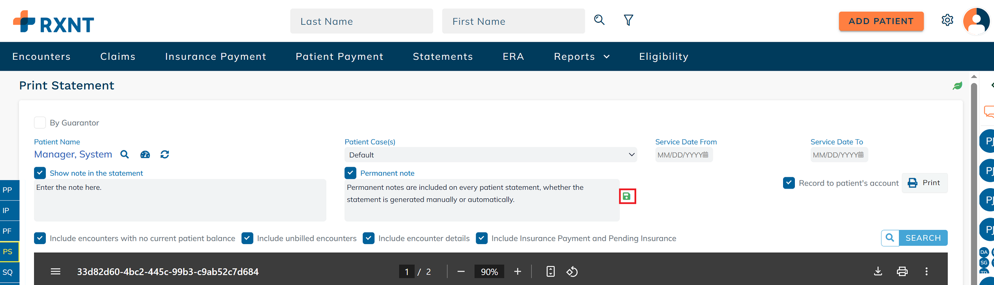Open PDF more options menu
Image resolution: width=994 pixels, height=285 pixels.
[926, 272]
